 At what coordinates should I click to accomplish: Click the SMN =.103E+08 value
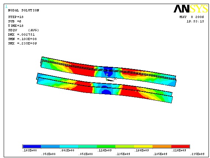22,39
